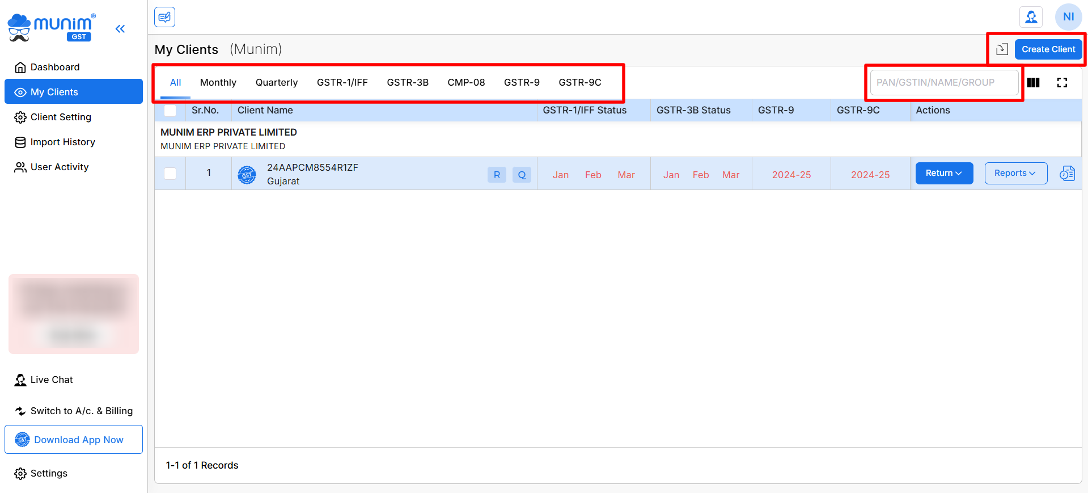Viewport: 1088px width, 493px height.
Task: Expand the Return dropdown button
Action: [x=944, y=174]
